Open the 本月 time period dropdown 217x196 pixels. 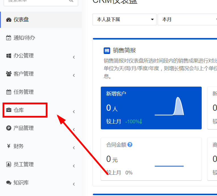tap(187, 20)
